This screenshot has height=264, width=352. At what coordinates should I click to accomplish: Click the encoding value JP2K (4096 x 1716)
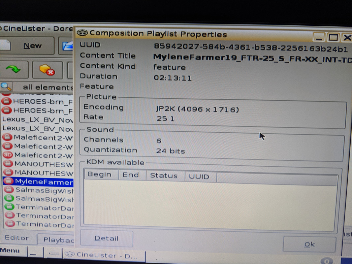(198, 109)
